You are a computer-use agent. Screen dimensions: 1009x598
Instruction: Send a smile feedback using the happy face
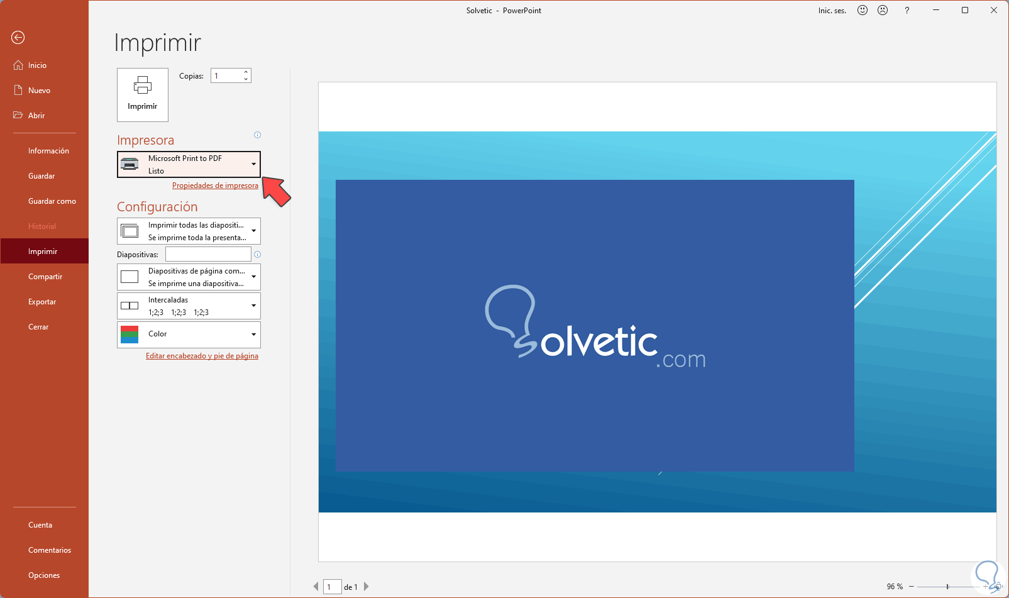coord(863,10)
